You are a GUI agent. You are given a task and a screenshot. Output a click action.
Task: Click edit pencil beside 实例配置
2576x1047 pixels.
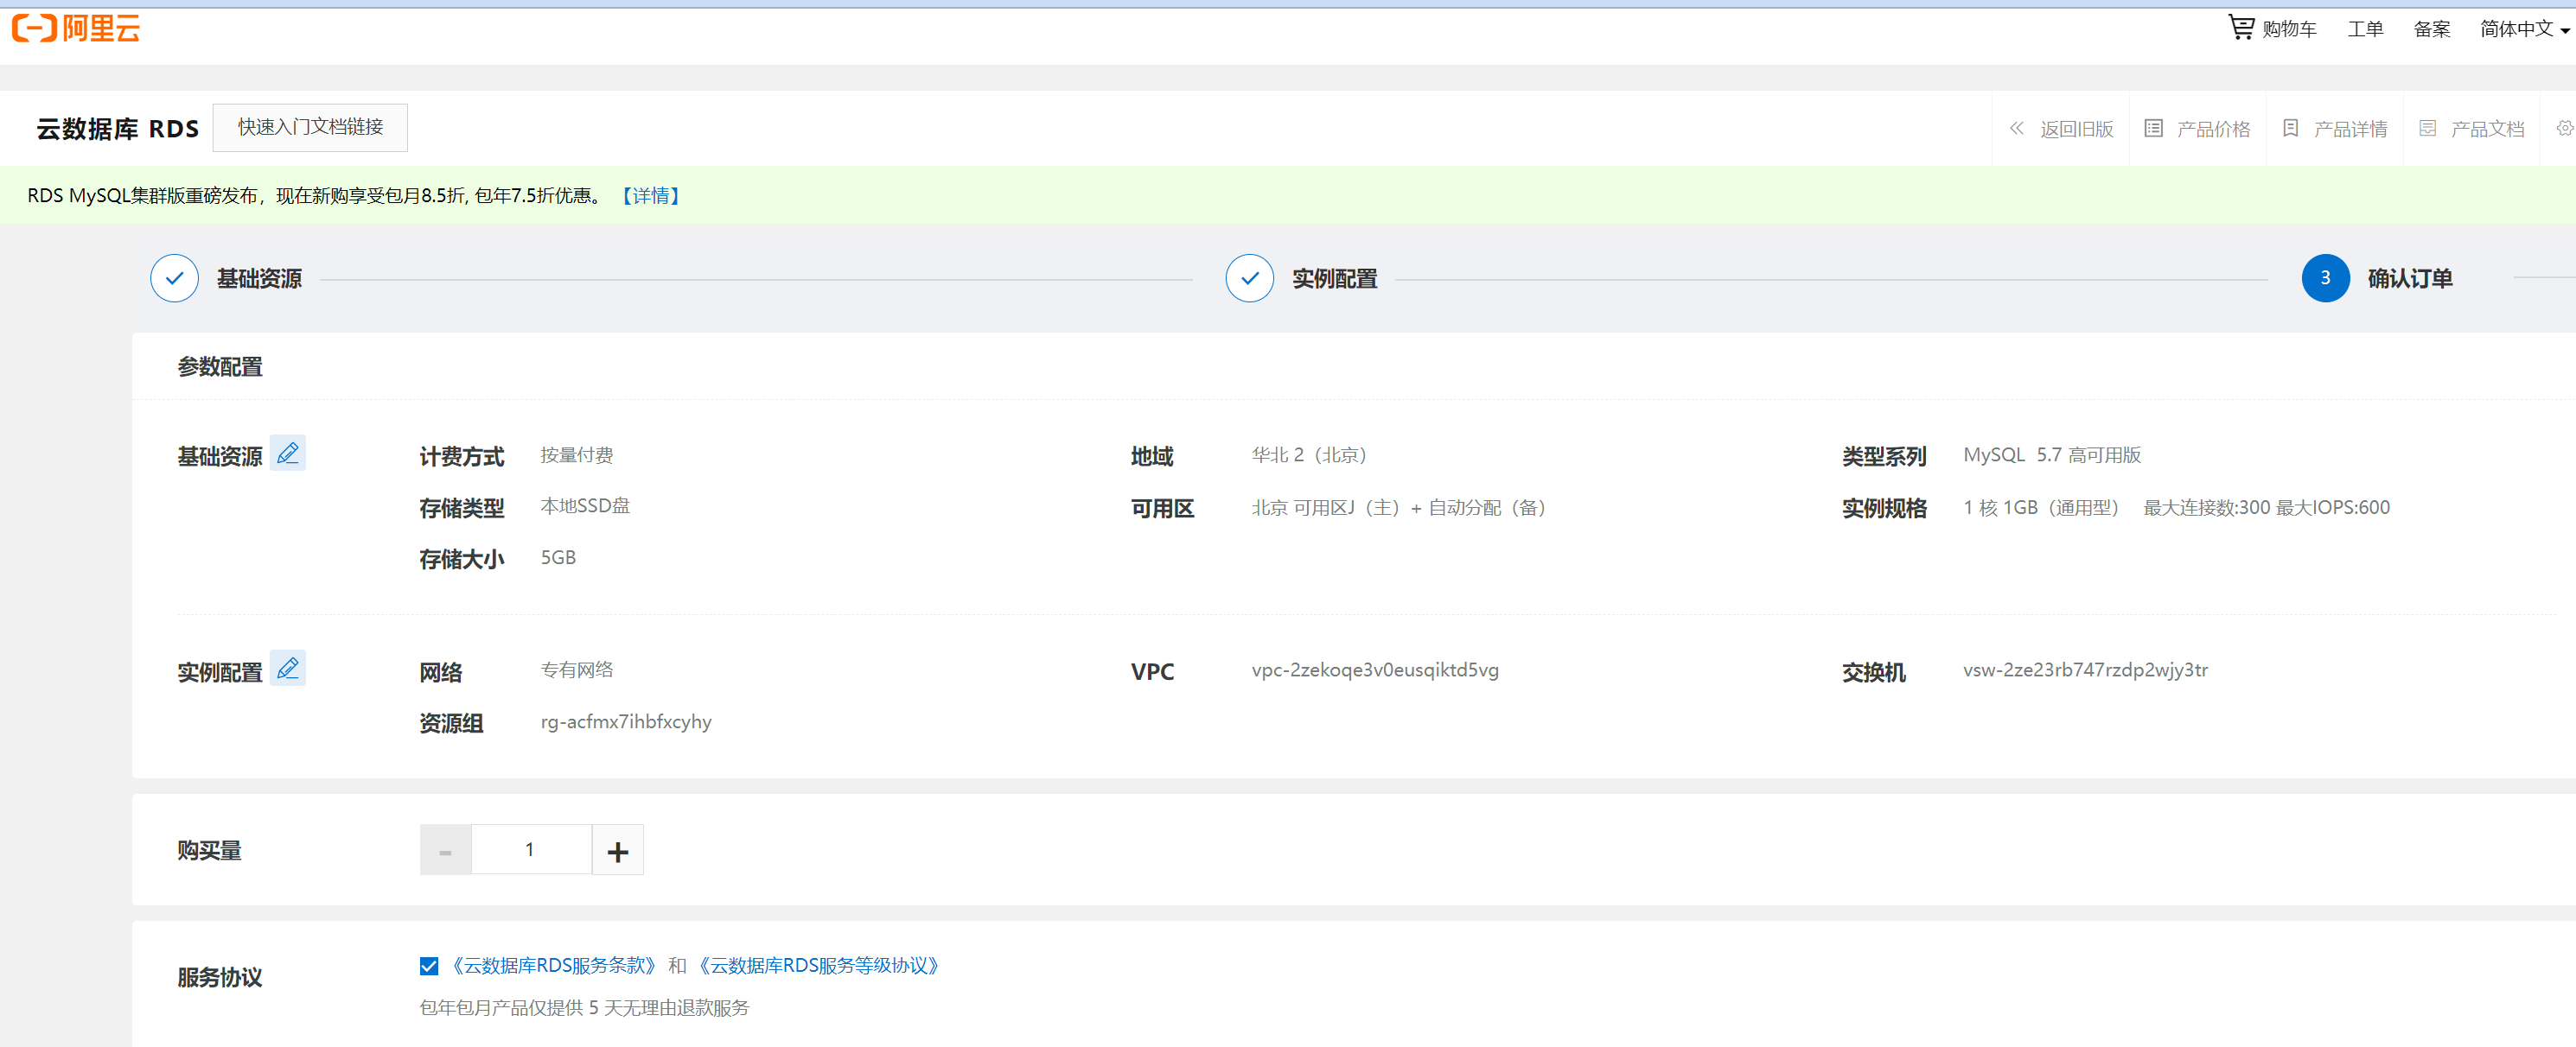pyautogui.click(x=288, y=669)
